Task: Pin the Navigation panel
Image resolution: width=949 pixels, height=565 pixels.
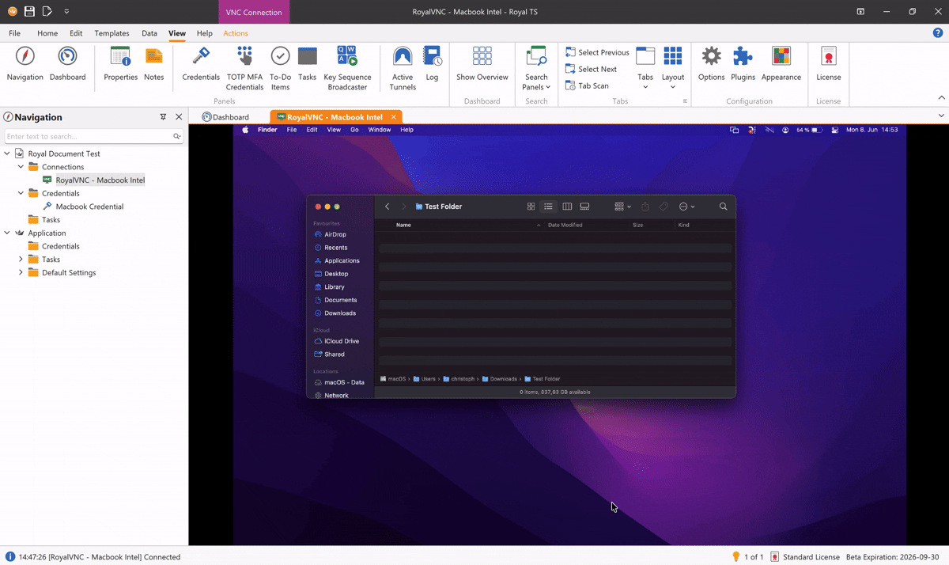Action: 163,117
